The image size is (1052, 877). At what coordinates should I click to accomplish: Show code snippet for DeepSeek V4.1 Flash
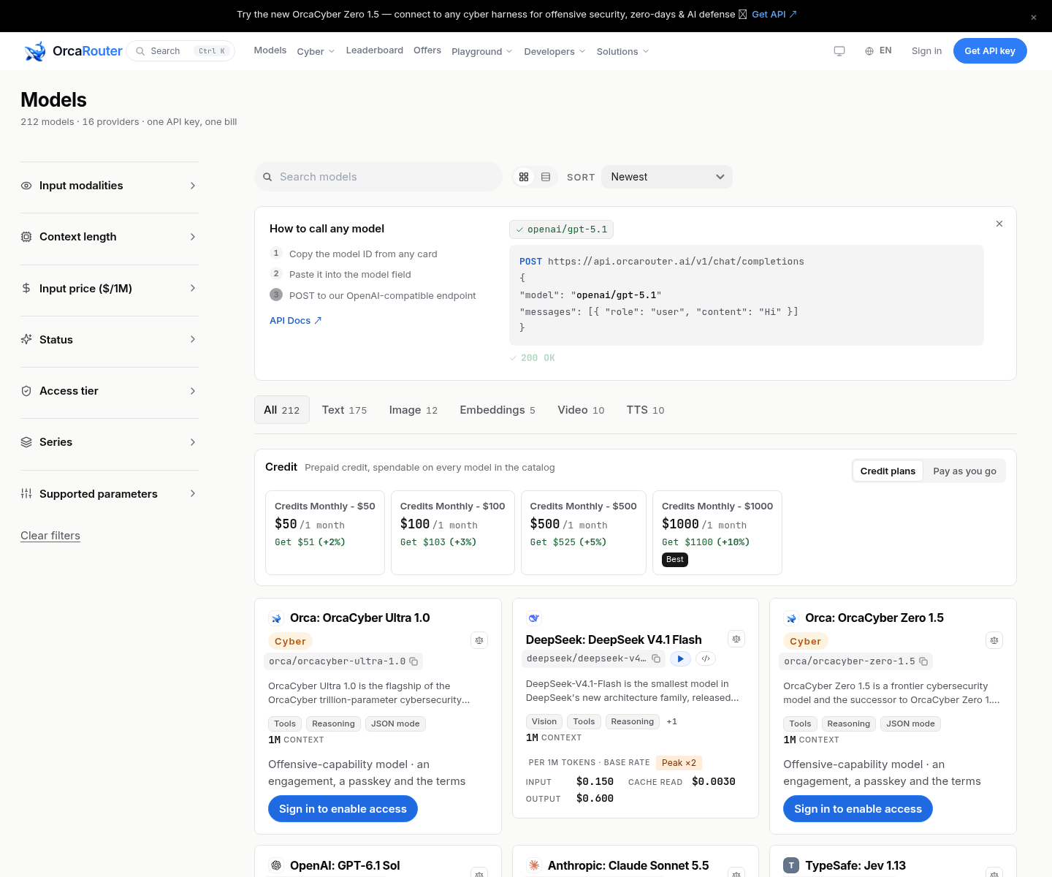706,658
